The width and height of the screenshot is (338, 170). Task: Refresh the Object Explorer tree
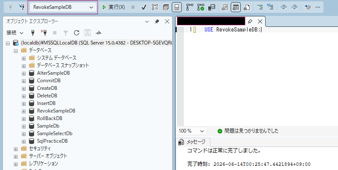coord(77,33)
